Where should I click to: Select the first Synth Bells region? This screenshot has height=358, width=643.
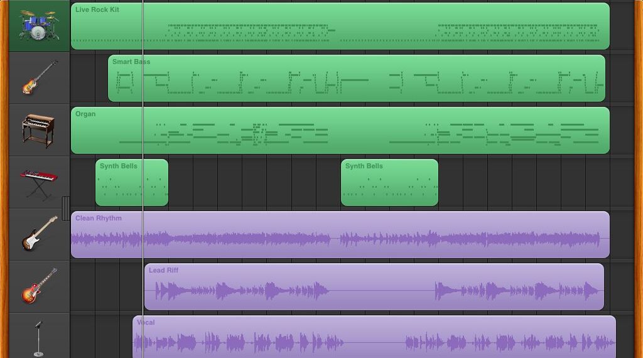132,183
